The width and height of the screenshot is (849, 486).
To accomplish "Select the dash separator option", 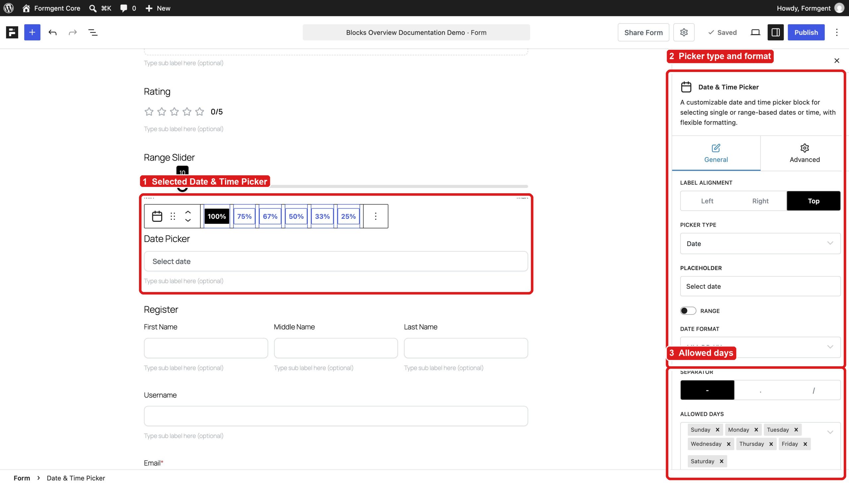I will coord(707,390).
